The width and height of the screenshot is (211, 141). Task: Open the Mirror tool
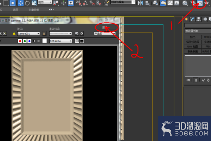(140, 3)
